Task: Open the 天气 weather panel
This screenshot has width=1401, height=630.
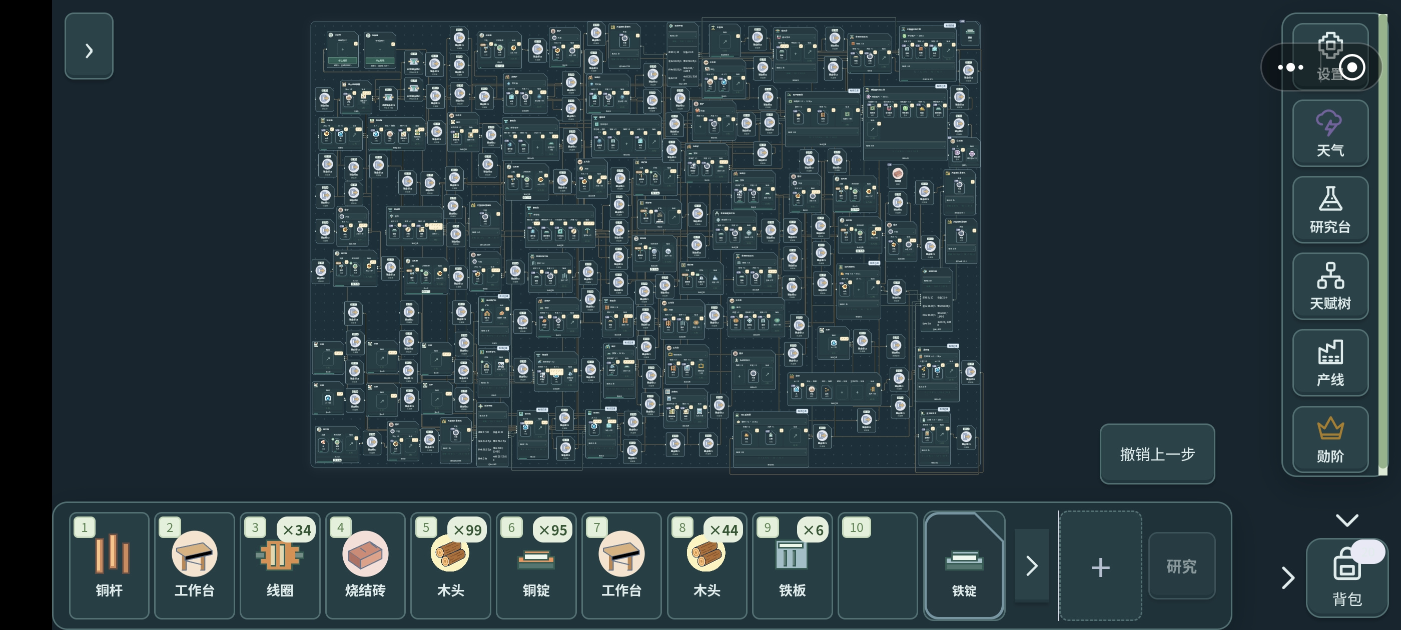Action: (1330, 133)
